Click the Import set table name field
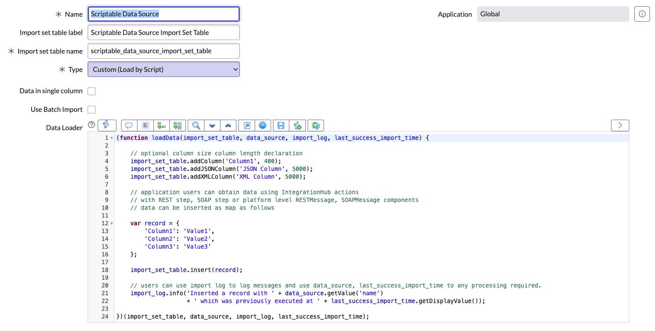 pyautogui.click(x=164, y=51)
